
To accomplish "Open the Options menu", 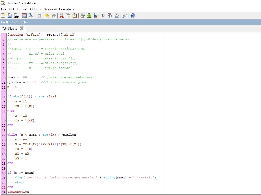I will (36, 9).
